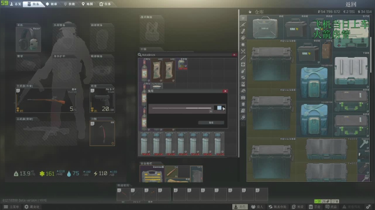
Task: Select the crossed-lines stash filter icon
Action: click(243, 51)
